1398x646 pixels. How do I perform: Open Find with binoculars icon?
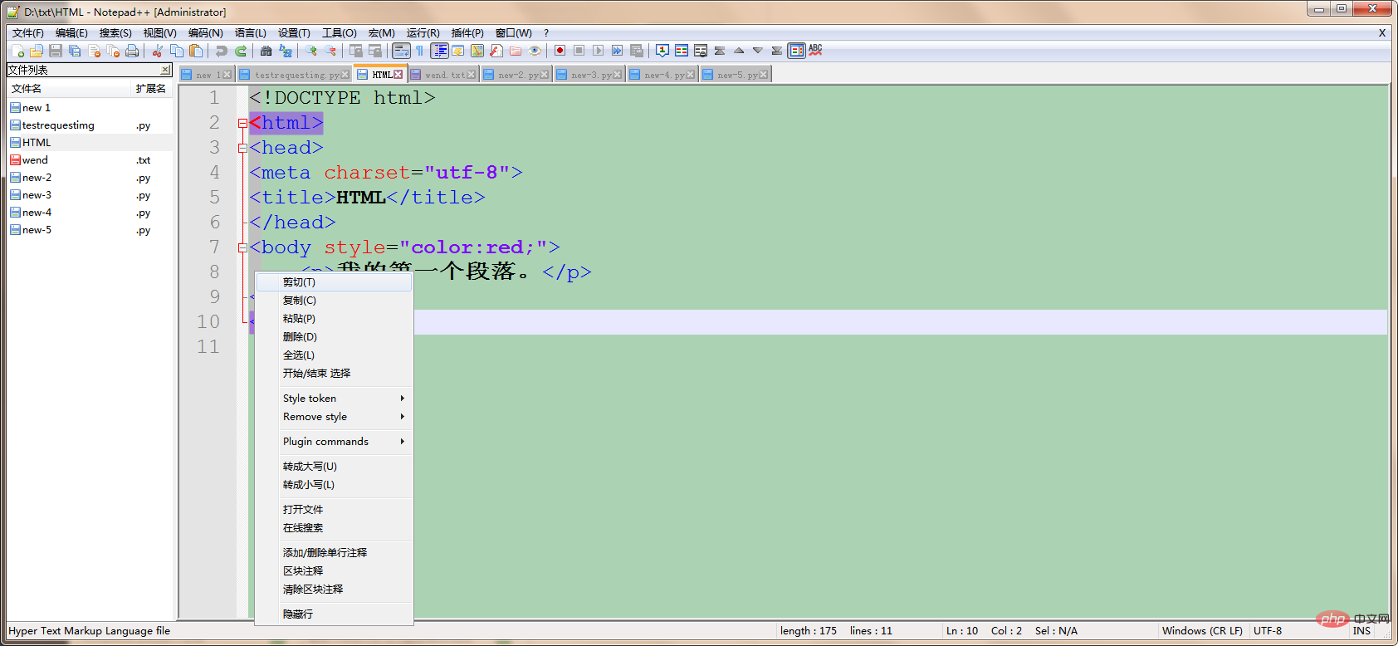pyautogui.click(x=266, y=51)
